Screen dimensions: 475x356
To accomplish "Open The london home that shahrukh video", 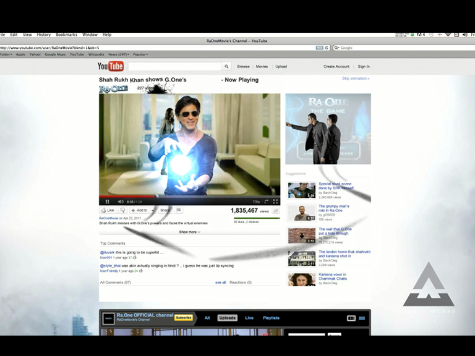I will (344, 253).
